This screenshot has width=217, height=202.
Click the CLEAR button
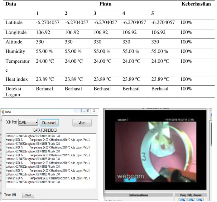click(x=28, y=195)
